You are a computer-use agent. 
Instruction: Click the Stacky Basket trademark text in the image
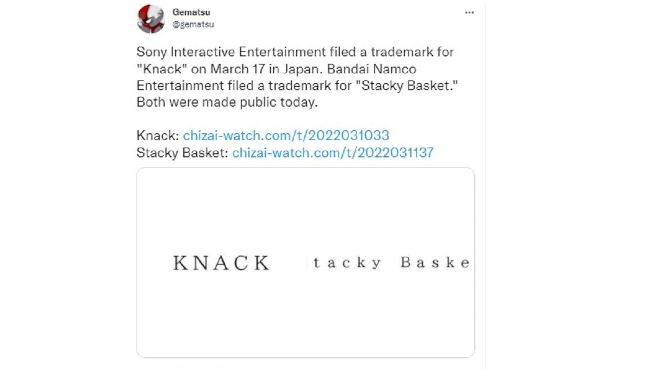(391, 263)
